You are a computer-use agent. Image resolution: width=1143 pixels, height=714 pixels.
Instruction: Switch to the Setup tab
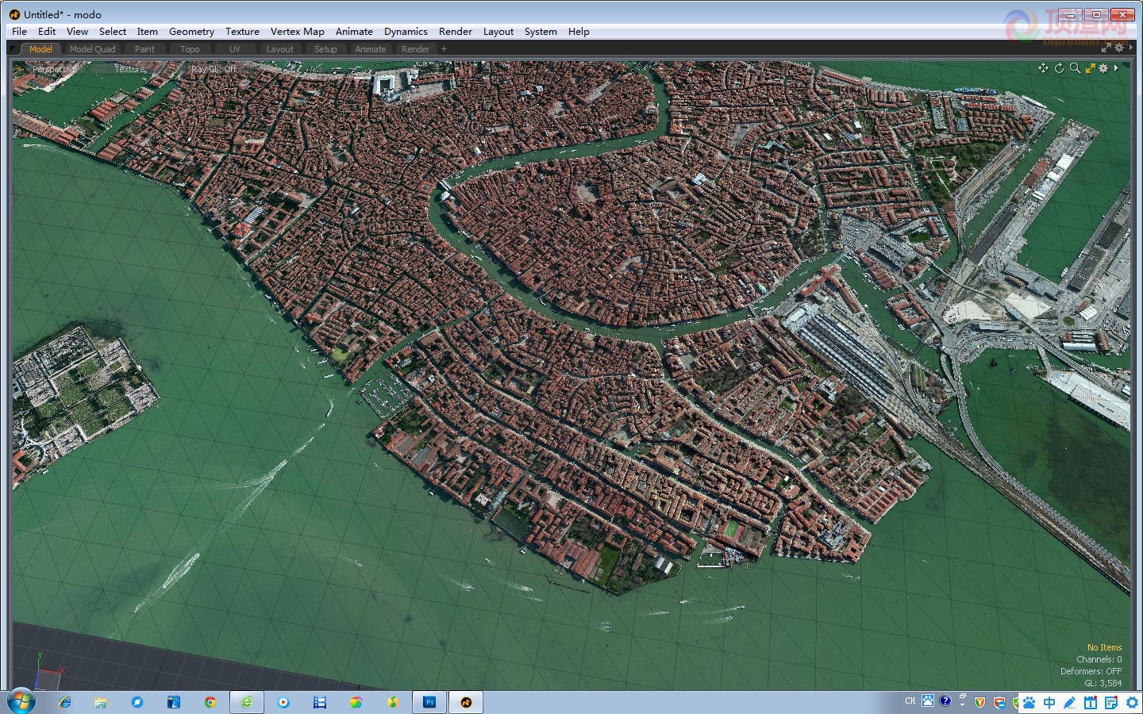click(x=325, y=49)
